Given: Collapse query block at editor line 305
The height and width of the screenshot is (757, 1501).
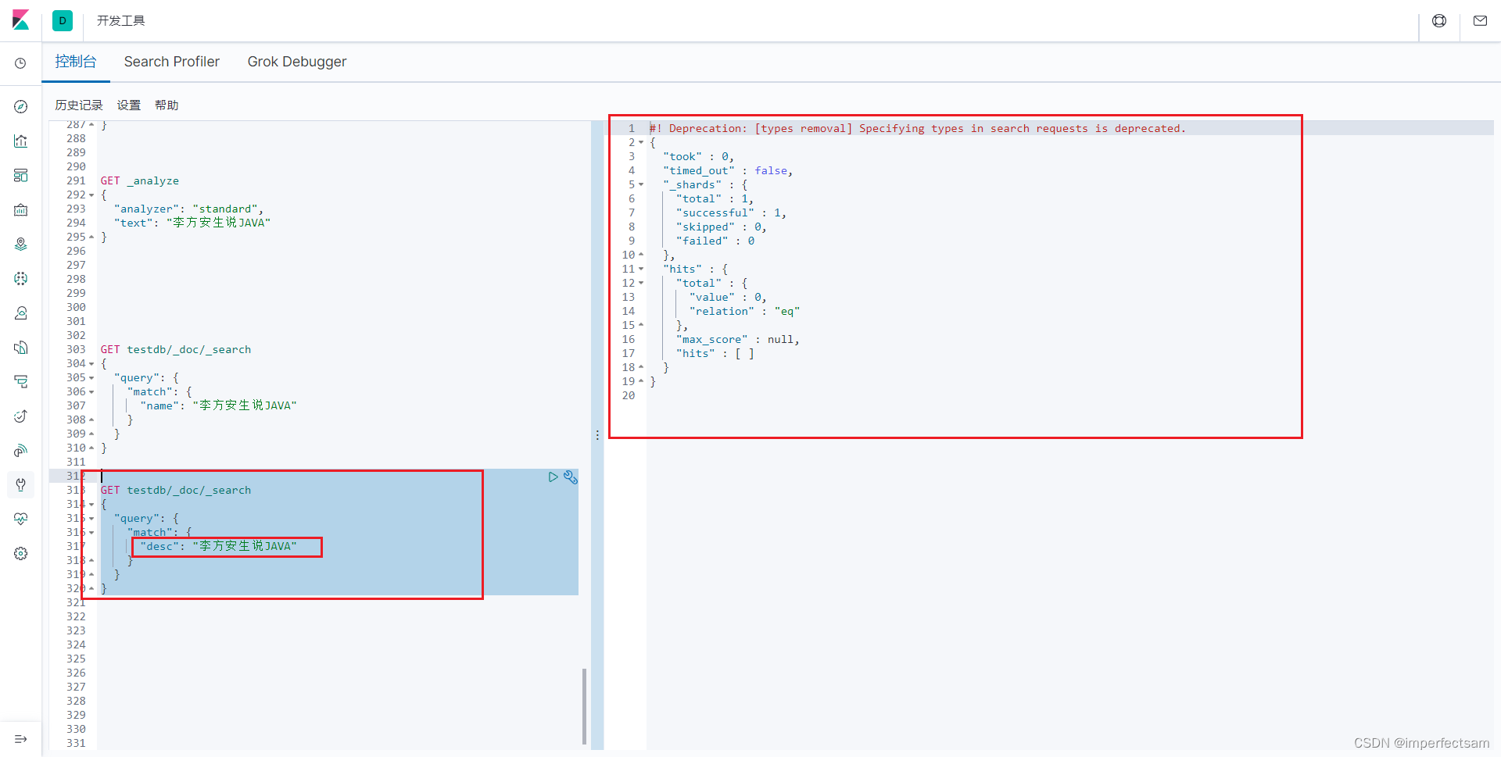Looking at the screenshot, I should coord(91,378).
